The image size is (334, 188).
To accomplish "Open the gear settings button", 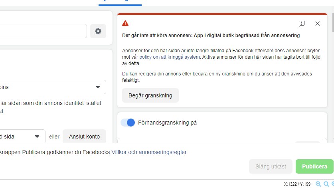I will (x=98, y=31).
